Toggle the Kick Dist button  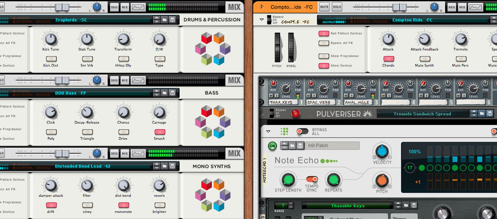coord(51,59)
